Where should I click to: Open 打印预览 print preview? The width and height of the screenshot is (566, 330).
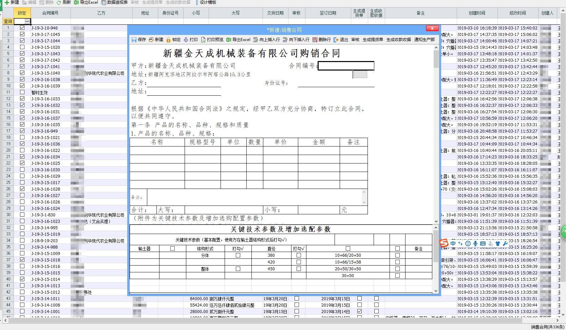click(212, 40)
